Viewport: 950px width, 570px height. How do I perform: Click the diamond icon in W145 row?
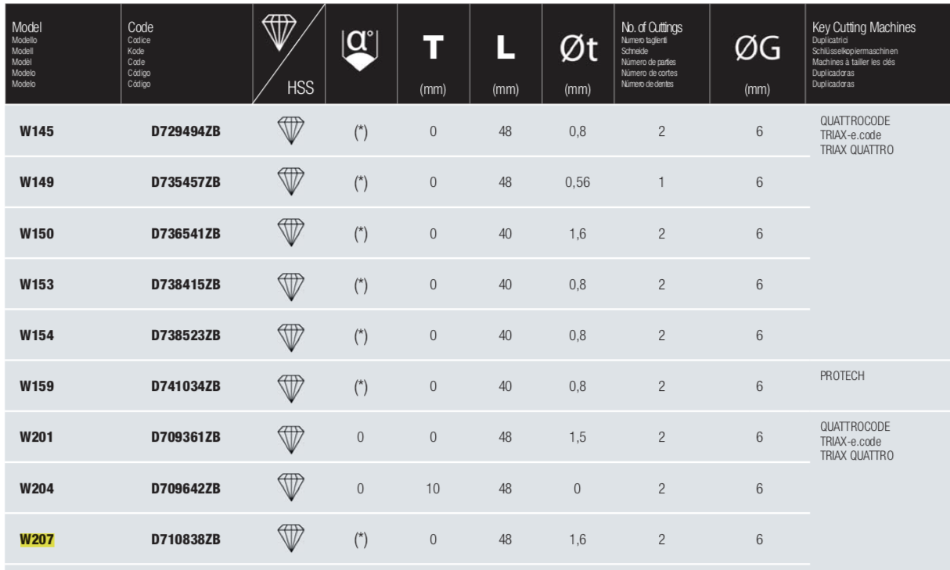click(x=289, y=131)
